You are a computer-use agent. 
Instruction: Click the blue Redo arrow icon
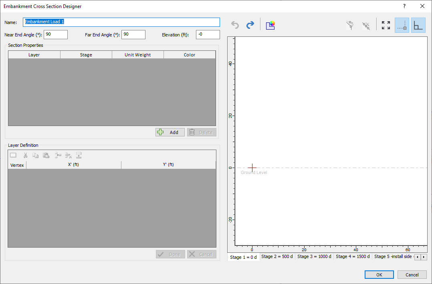click(250, 25)
